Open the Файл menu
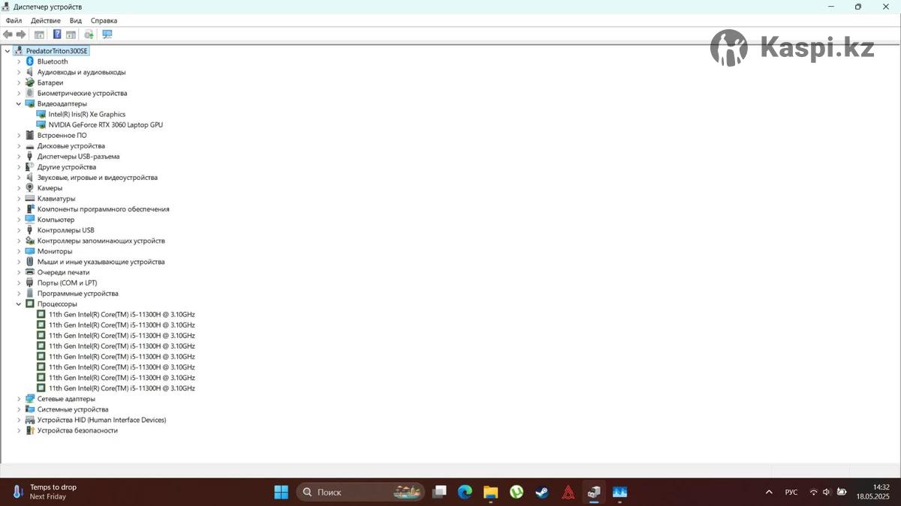The width and height of the screenshot is (901, 506). (x=14, y=21)
